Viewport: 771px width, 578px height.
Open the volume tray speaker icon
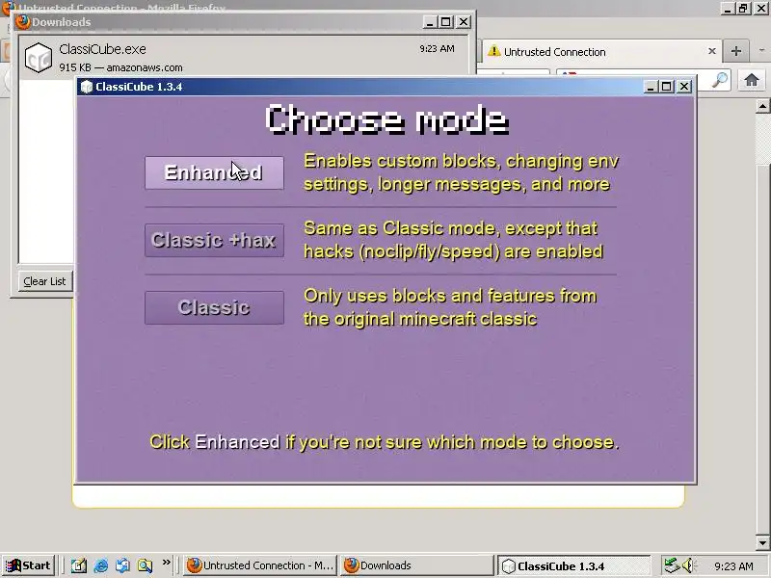tap(687, 565)
